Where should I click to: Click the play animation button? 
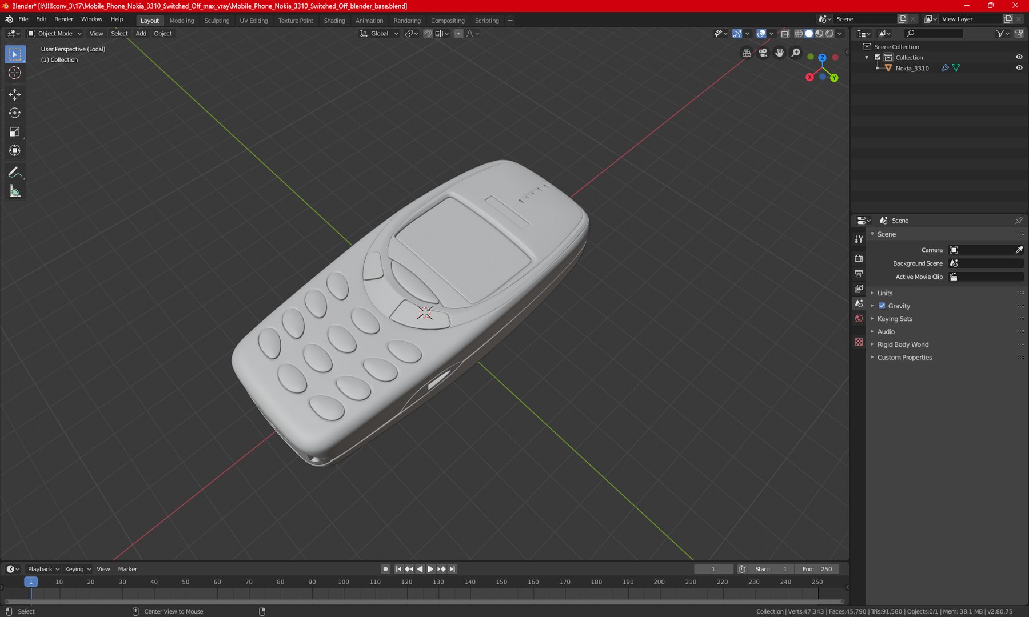click(430, 569)
